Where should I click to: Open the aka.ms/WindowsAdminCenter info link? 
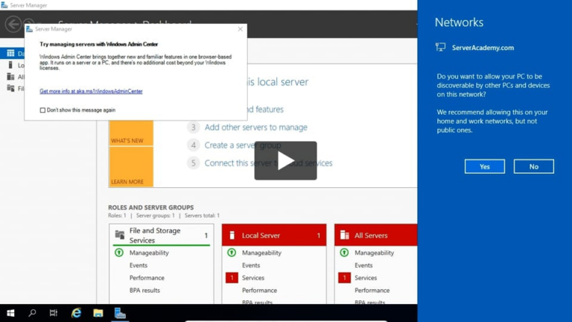click(91, 92)
